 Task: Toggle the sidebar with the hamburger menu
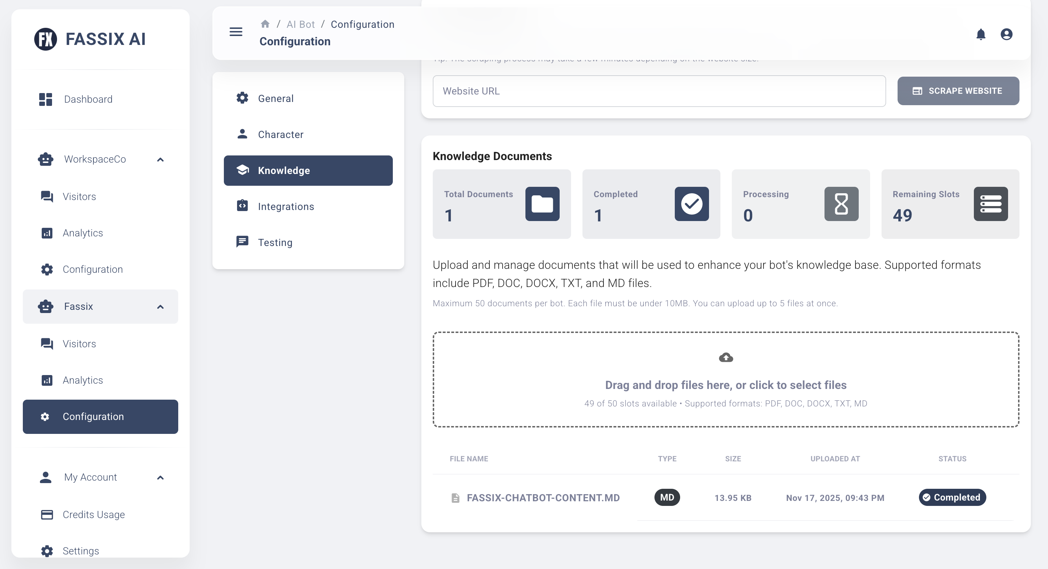(x=236, y=32)
